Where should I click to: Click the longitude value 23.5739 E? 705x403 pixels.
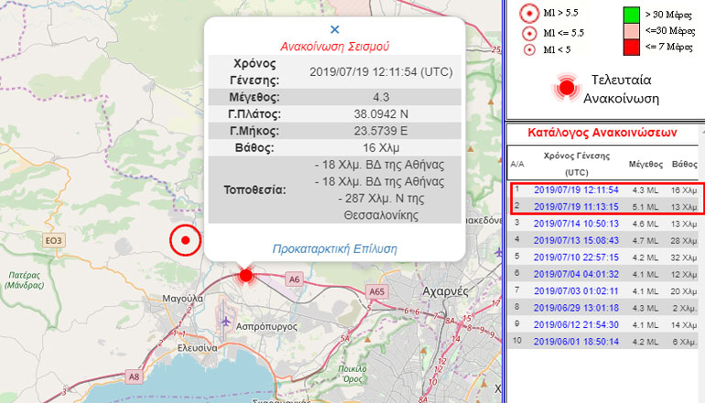pos(381,131)
